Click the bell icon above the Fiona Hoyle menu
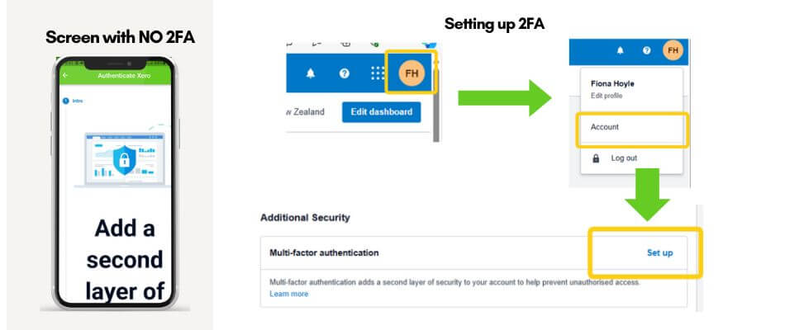Screen dimensions: 785x330 click(621, 50)
